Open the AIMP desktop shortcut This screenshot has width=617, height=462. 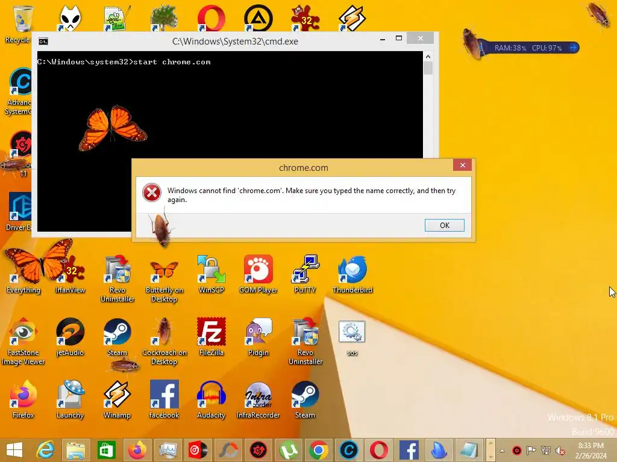coord(258,18)
